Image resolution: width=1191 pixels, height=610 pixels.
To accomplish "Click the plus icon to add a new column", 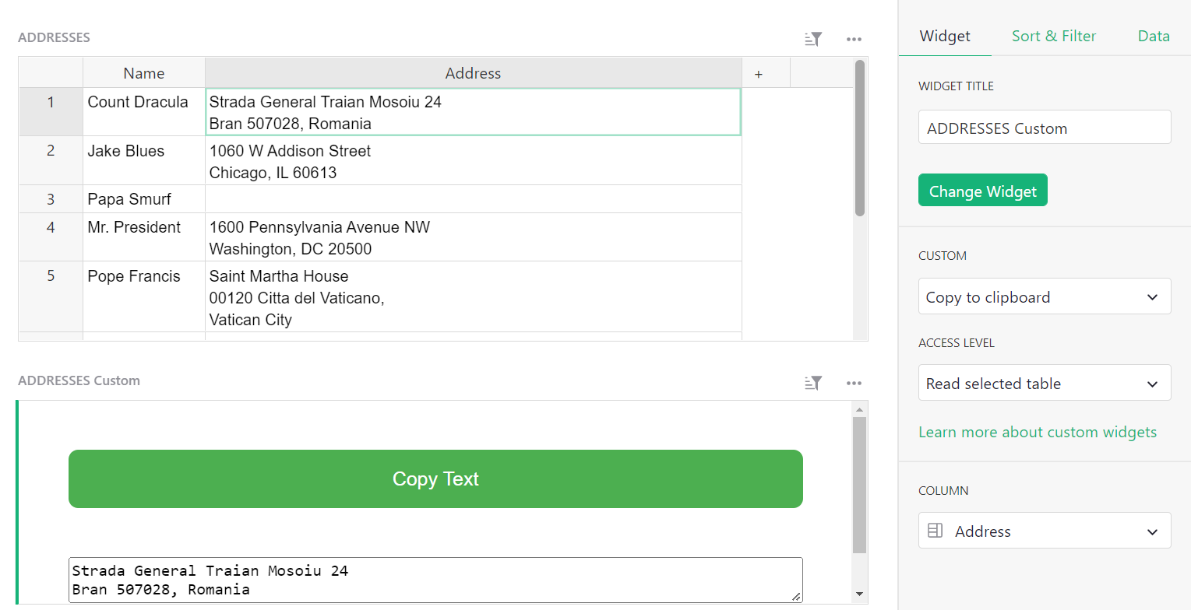I will 758,72.
